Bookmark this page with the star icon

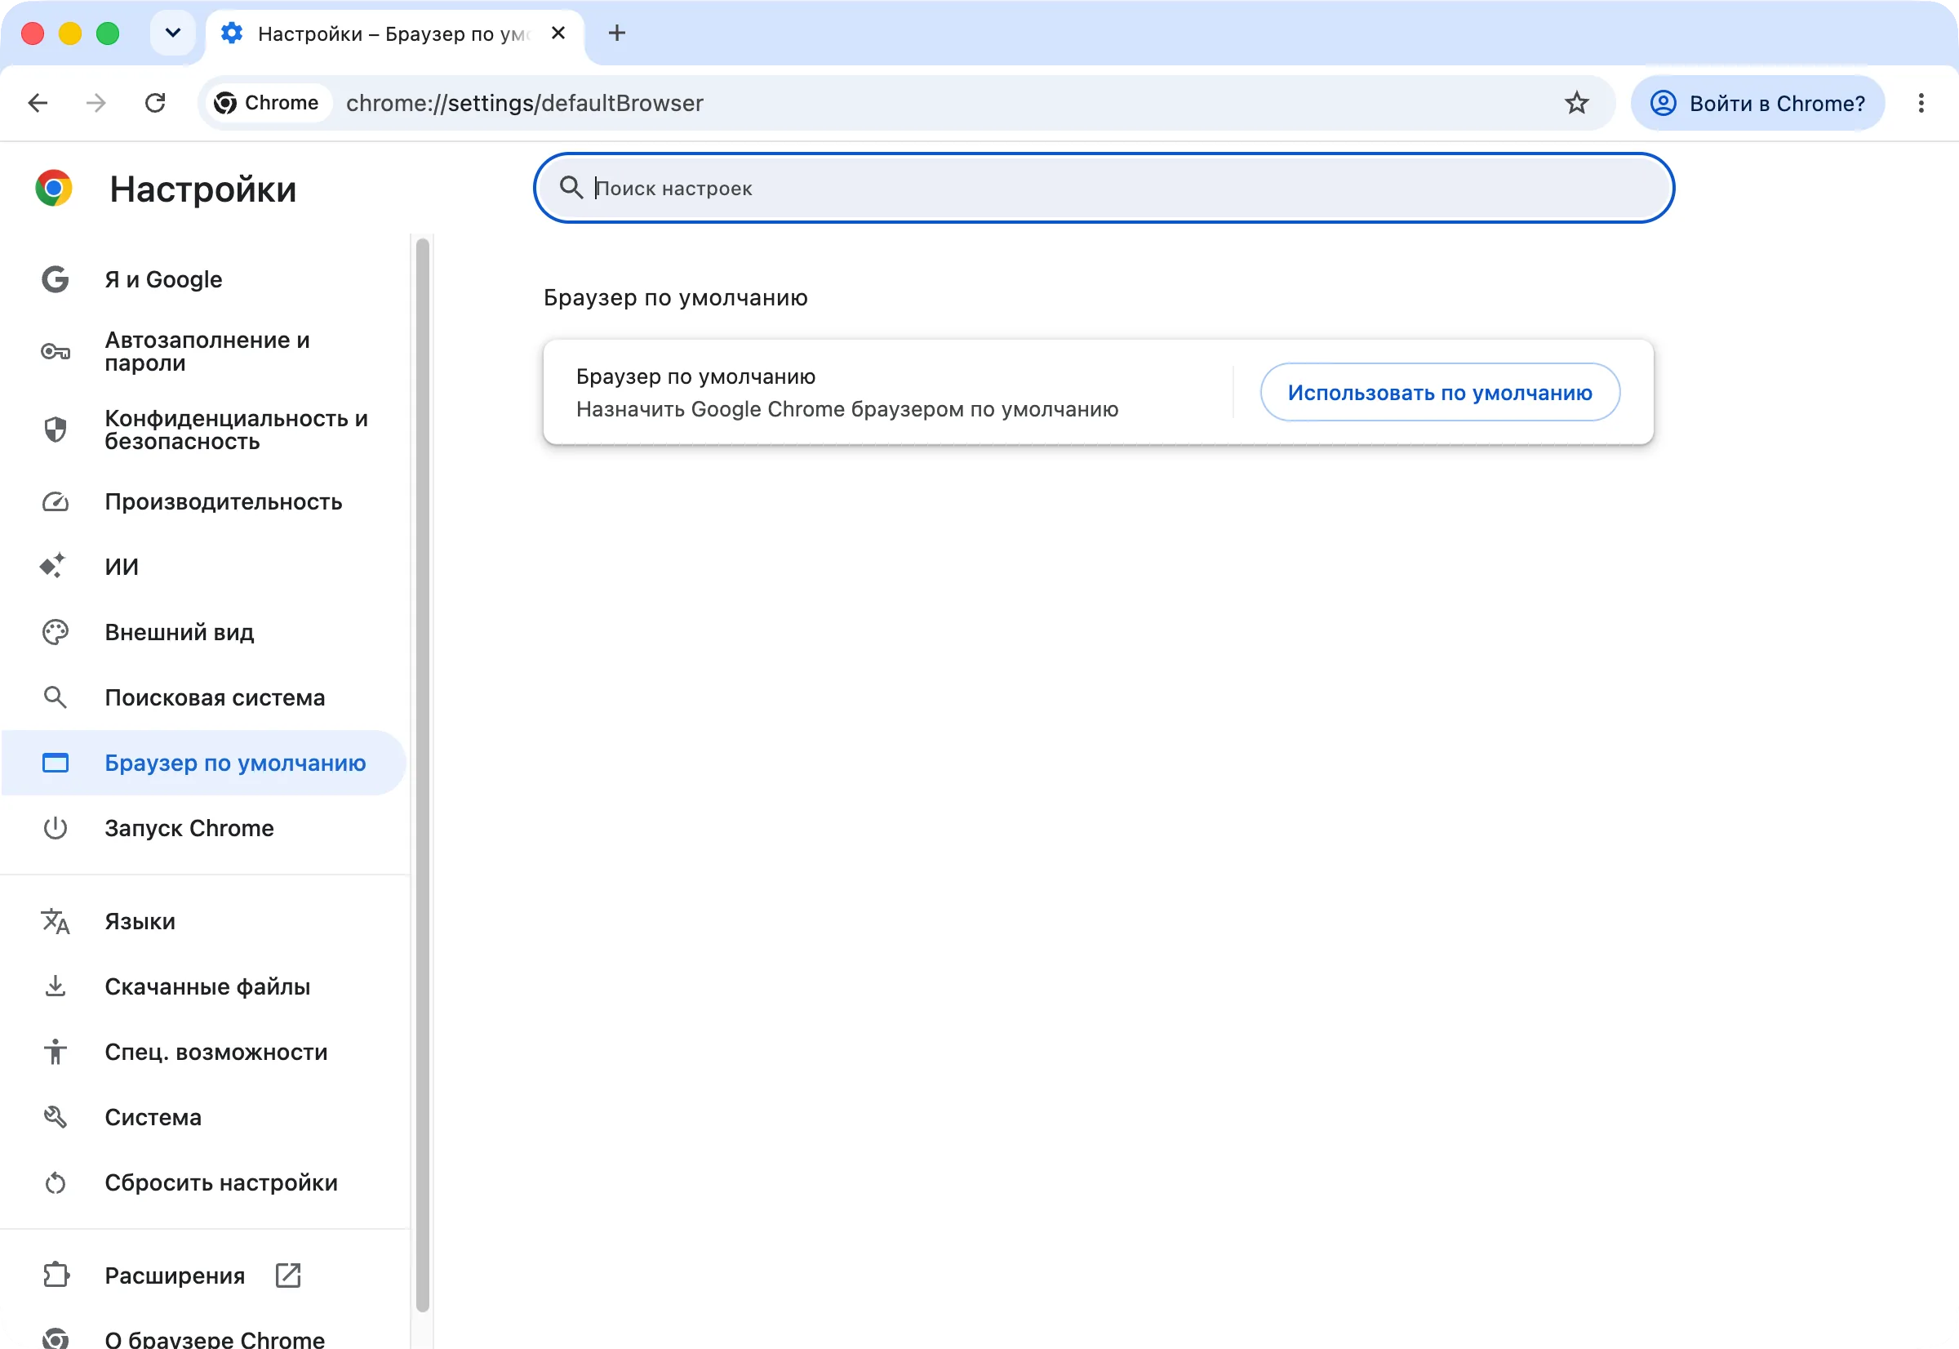click(1576, 103)
